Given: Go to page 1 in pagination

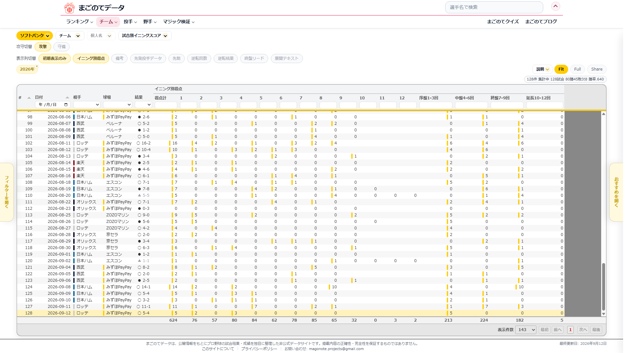Looking at the screenshot, I should (x=570, y=330).
